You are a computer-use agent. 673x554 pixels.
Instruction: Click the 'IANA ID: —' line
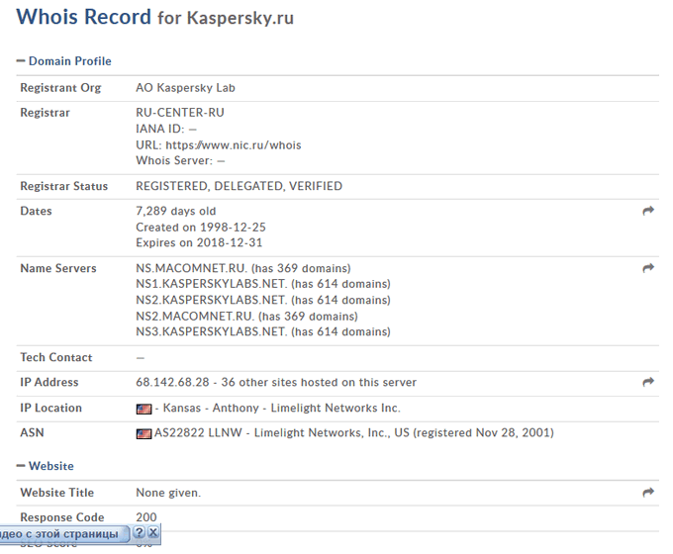pyautogui.click(x=166, y=129)
